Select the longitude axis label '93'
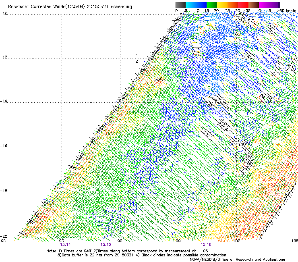 point(62,241)
